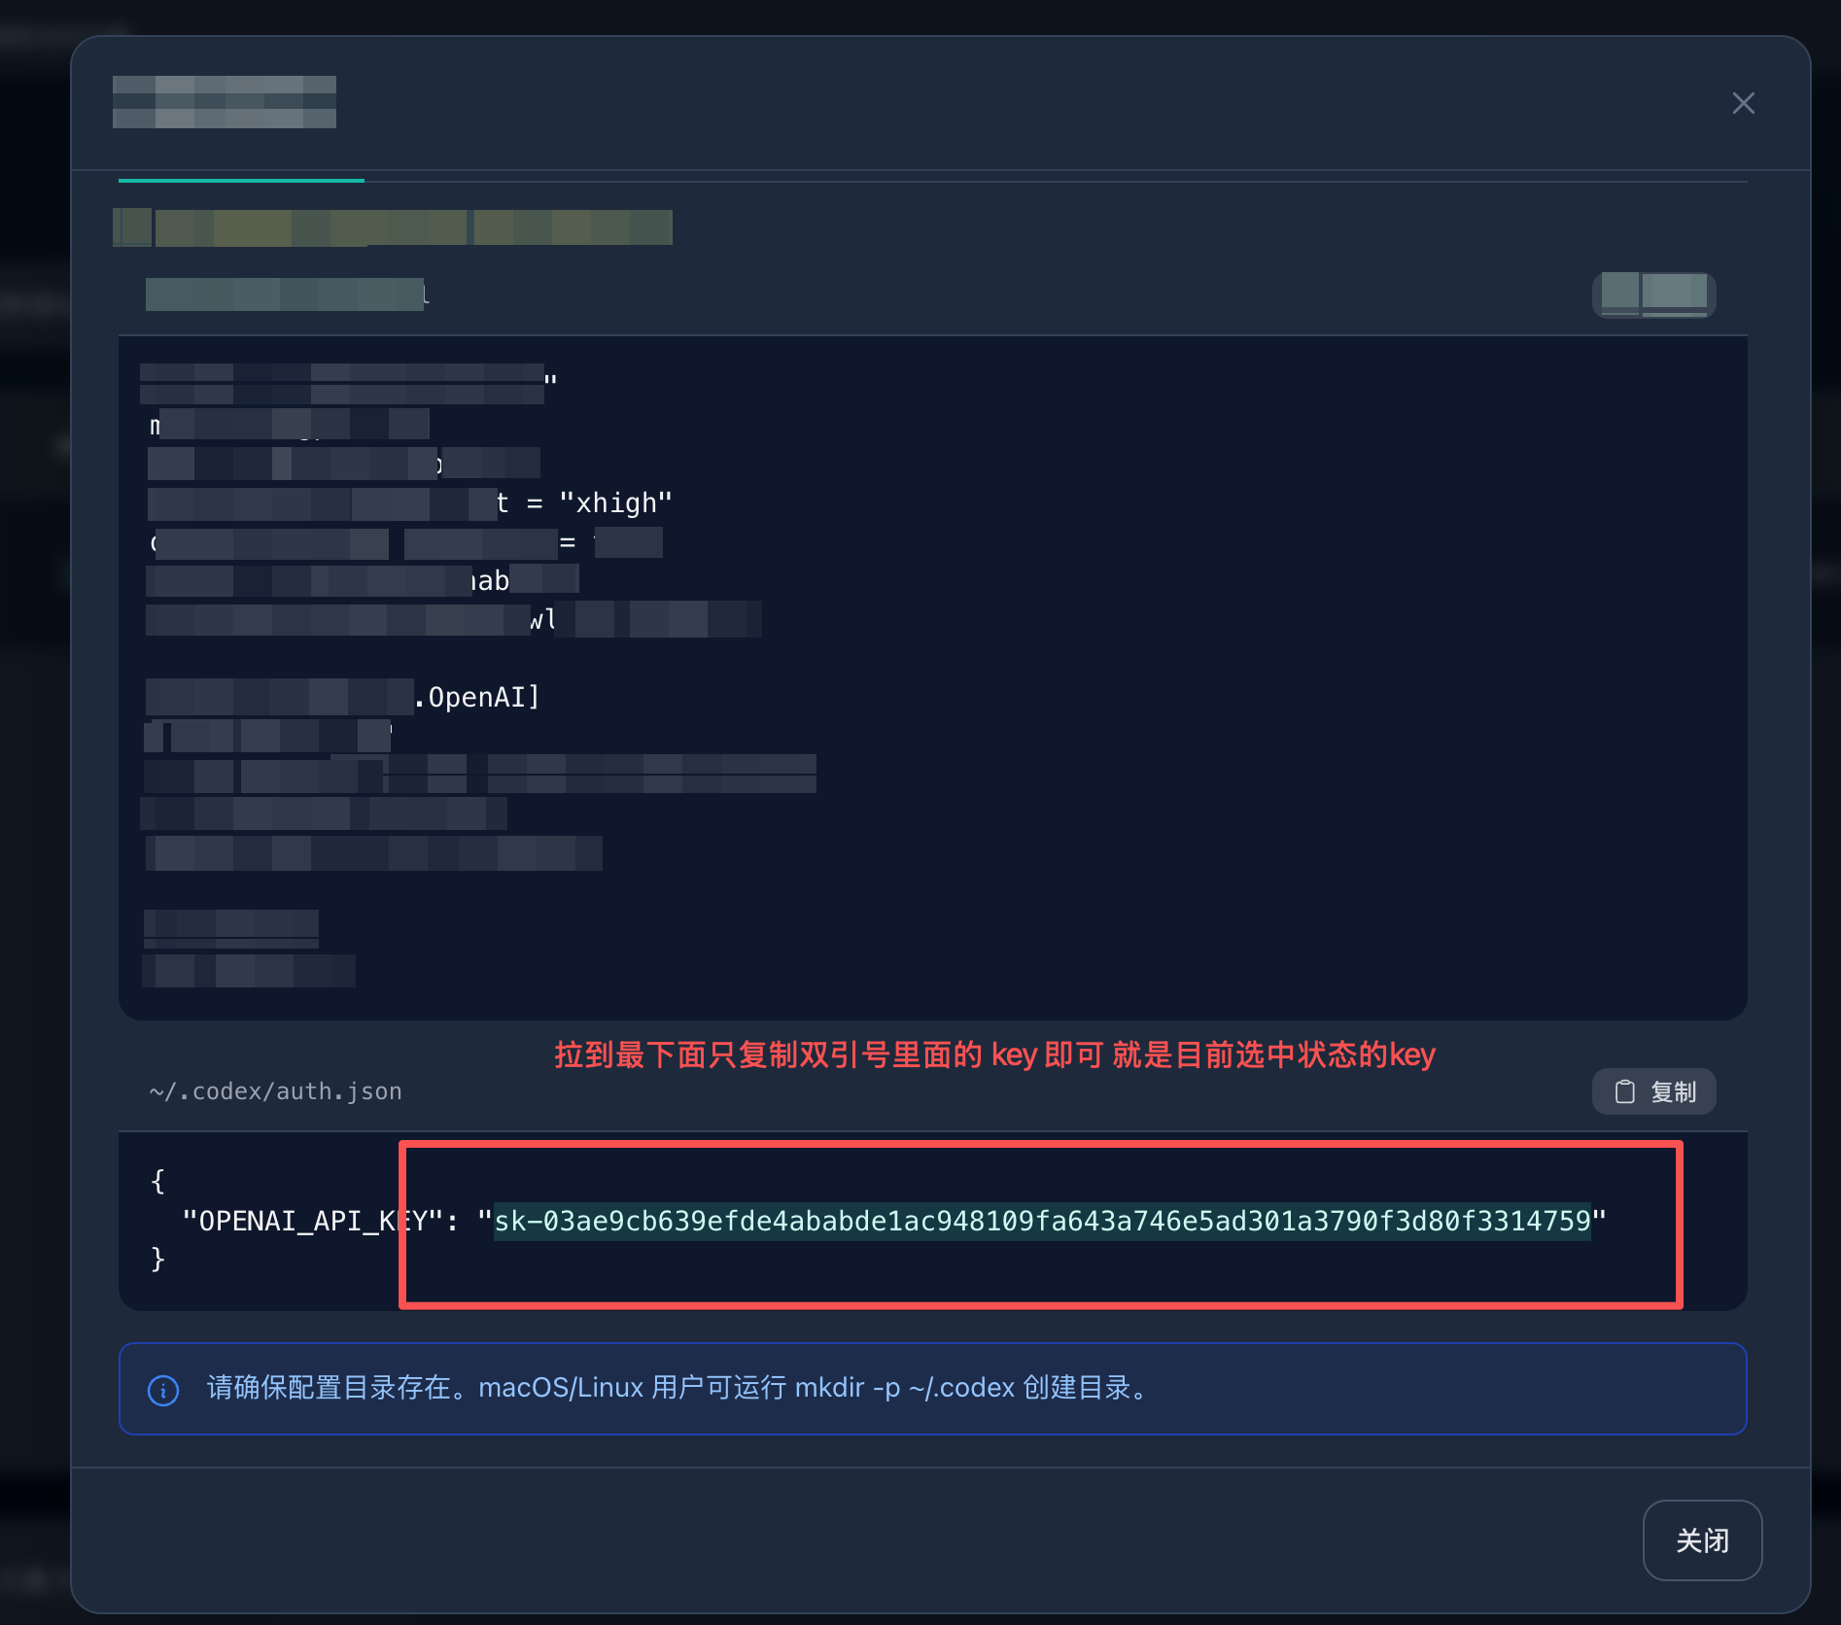Click the info icon in the notice banner
This screenshot has width=1841, height=1625.
tap(163, 1390)
